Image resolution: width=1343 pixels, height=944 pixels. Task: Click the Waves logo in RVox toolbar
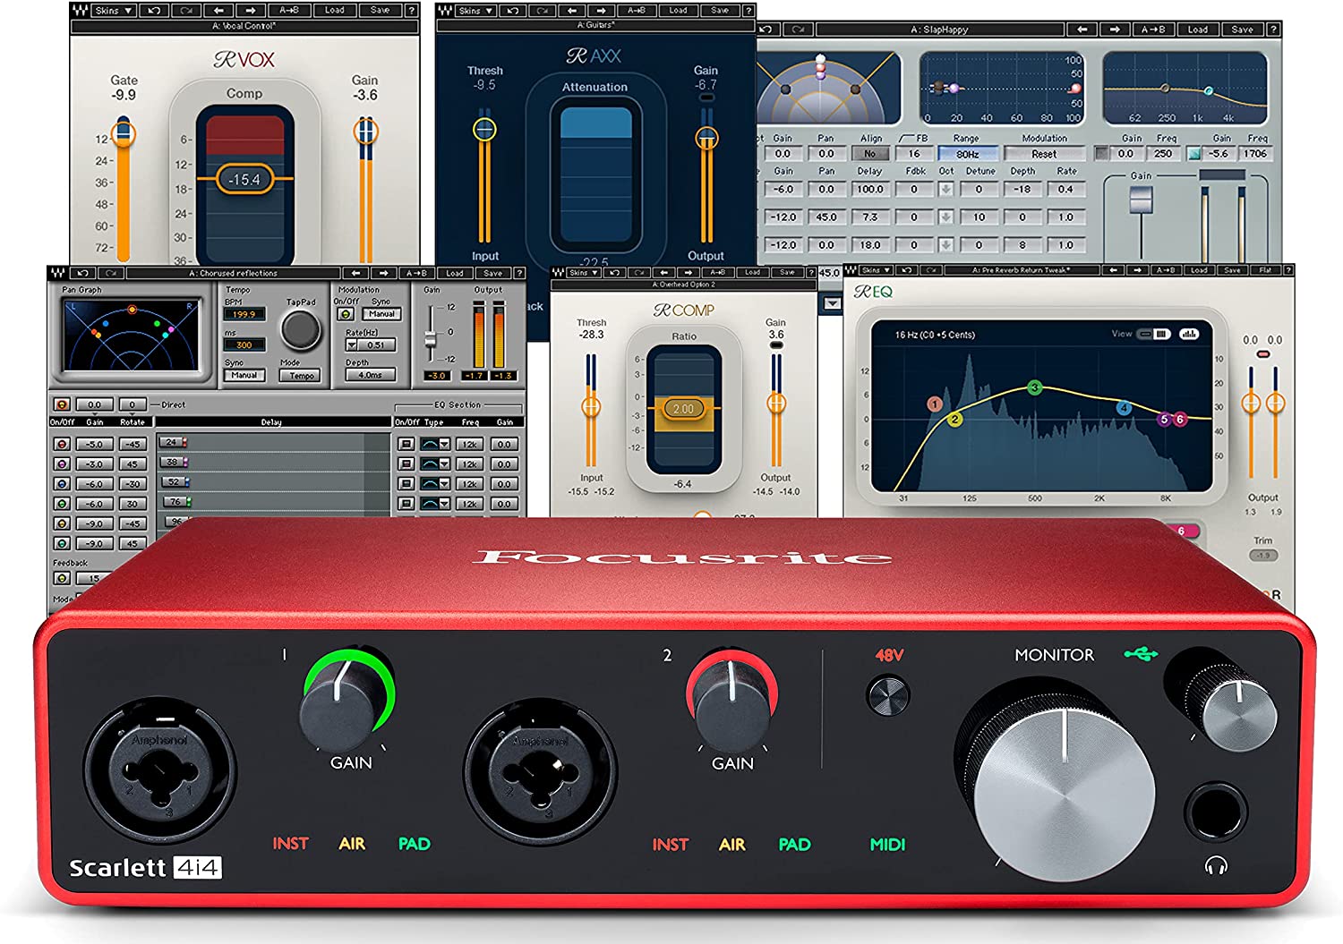(x=80, y=11)
